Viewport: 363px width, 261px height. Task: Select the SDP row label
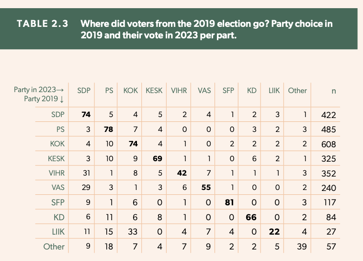(58, 115)
